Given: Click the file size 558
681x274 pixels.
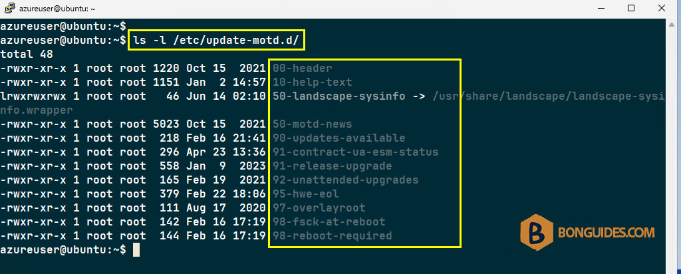Looking at the screenshot, I should tap(170, 166).
